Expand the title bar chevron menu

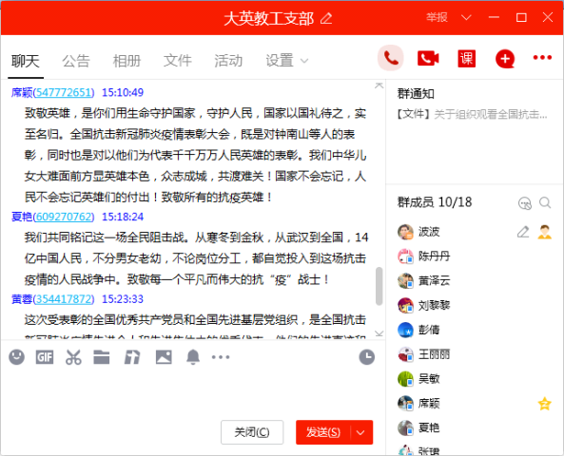coord(466,17)
